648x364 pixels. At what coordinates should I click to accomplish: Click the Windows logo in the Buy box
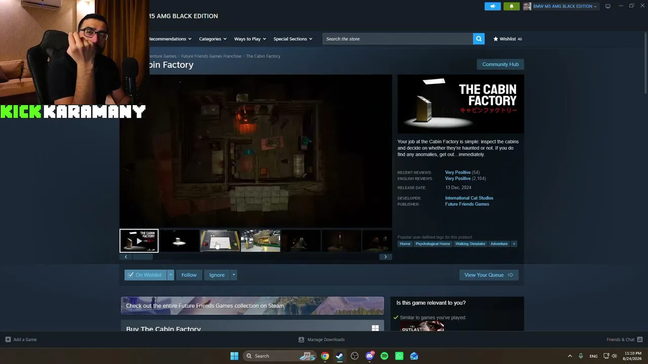click(x=375, y=328)
